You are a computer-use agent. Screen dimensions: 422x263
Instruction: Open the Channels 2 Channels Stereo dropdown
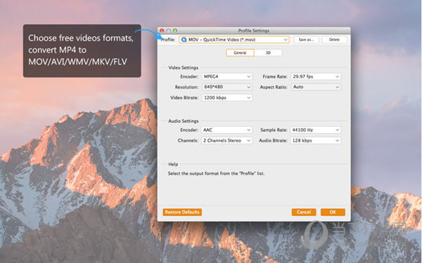pyautogui.click(x=227, y=140)
